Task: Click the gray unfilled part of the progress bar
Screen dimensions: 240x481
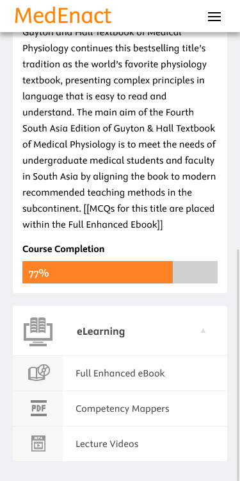Action: [x=195, y=273]
